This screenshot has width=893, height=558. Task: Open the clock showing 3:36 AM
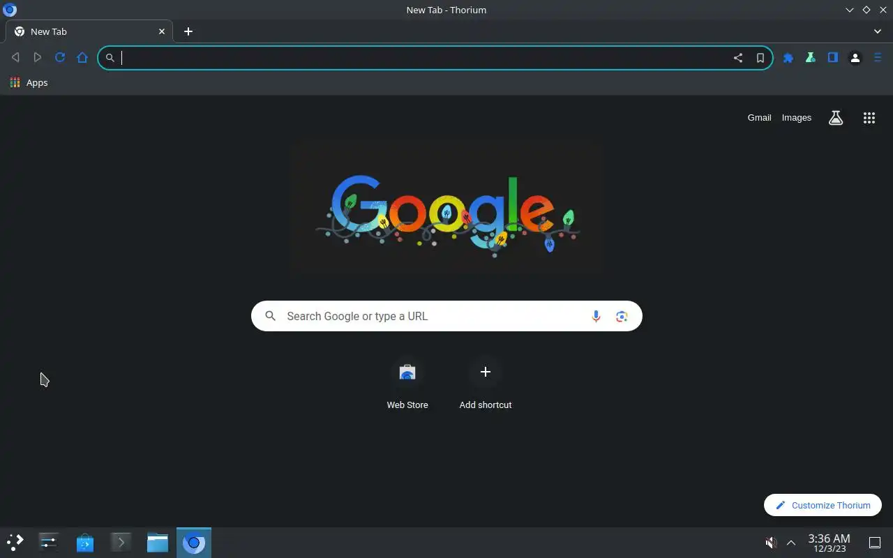point(829,543)
